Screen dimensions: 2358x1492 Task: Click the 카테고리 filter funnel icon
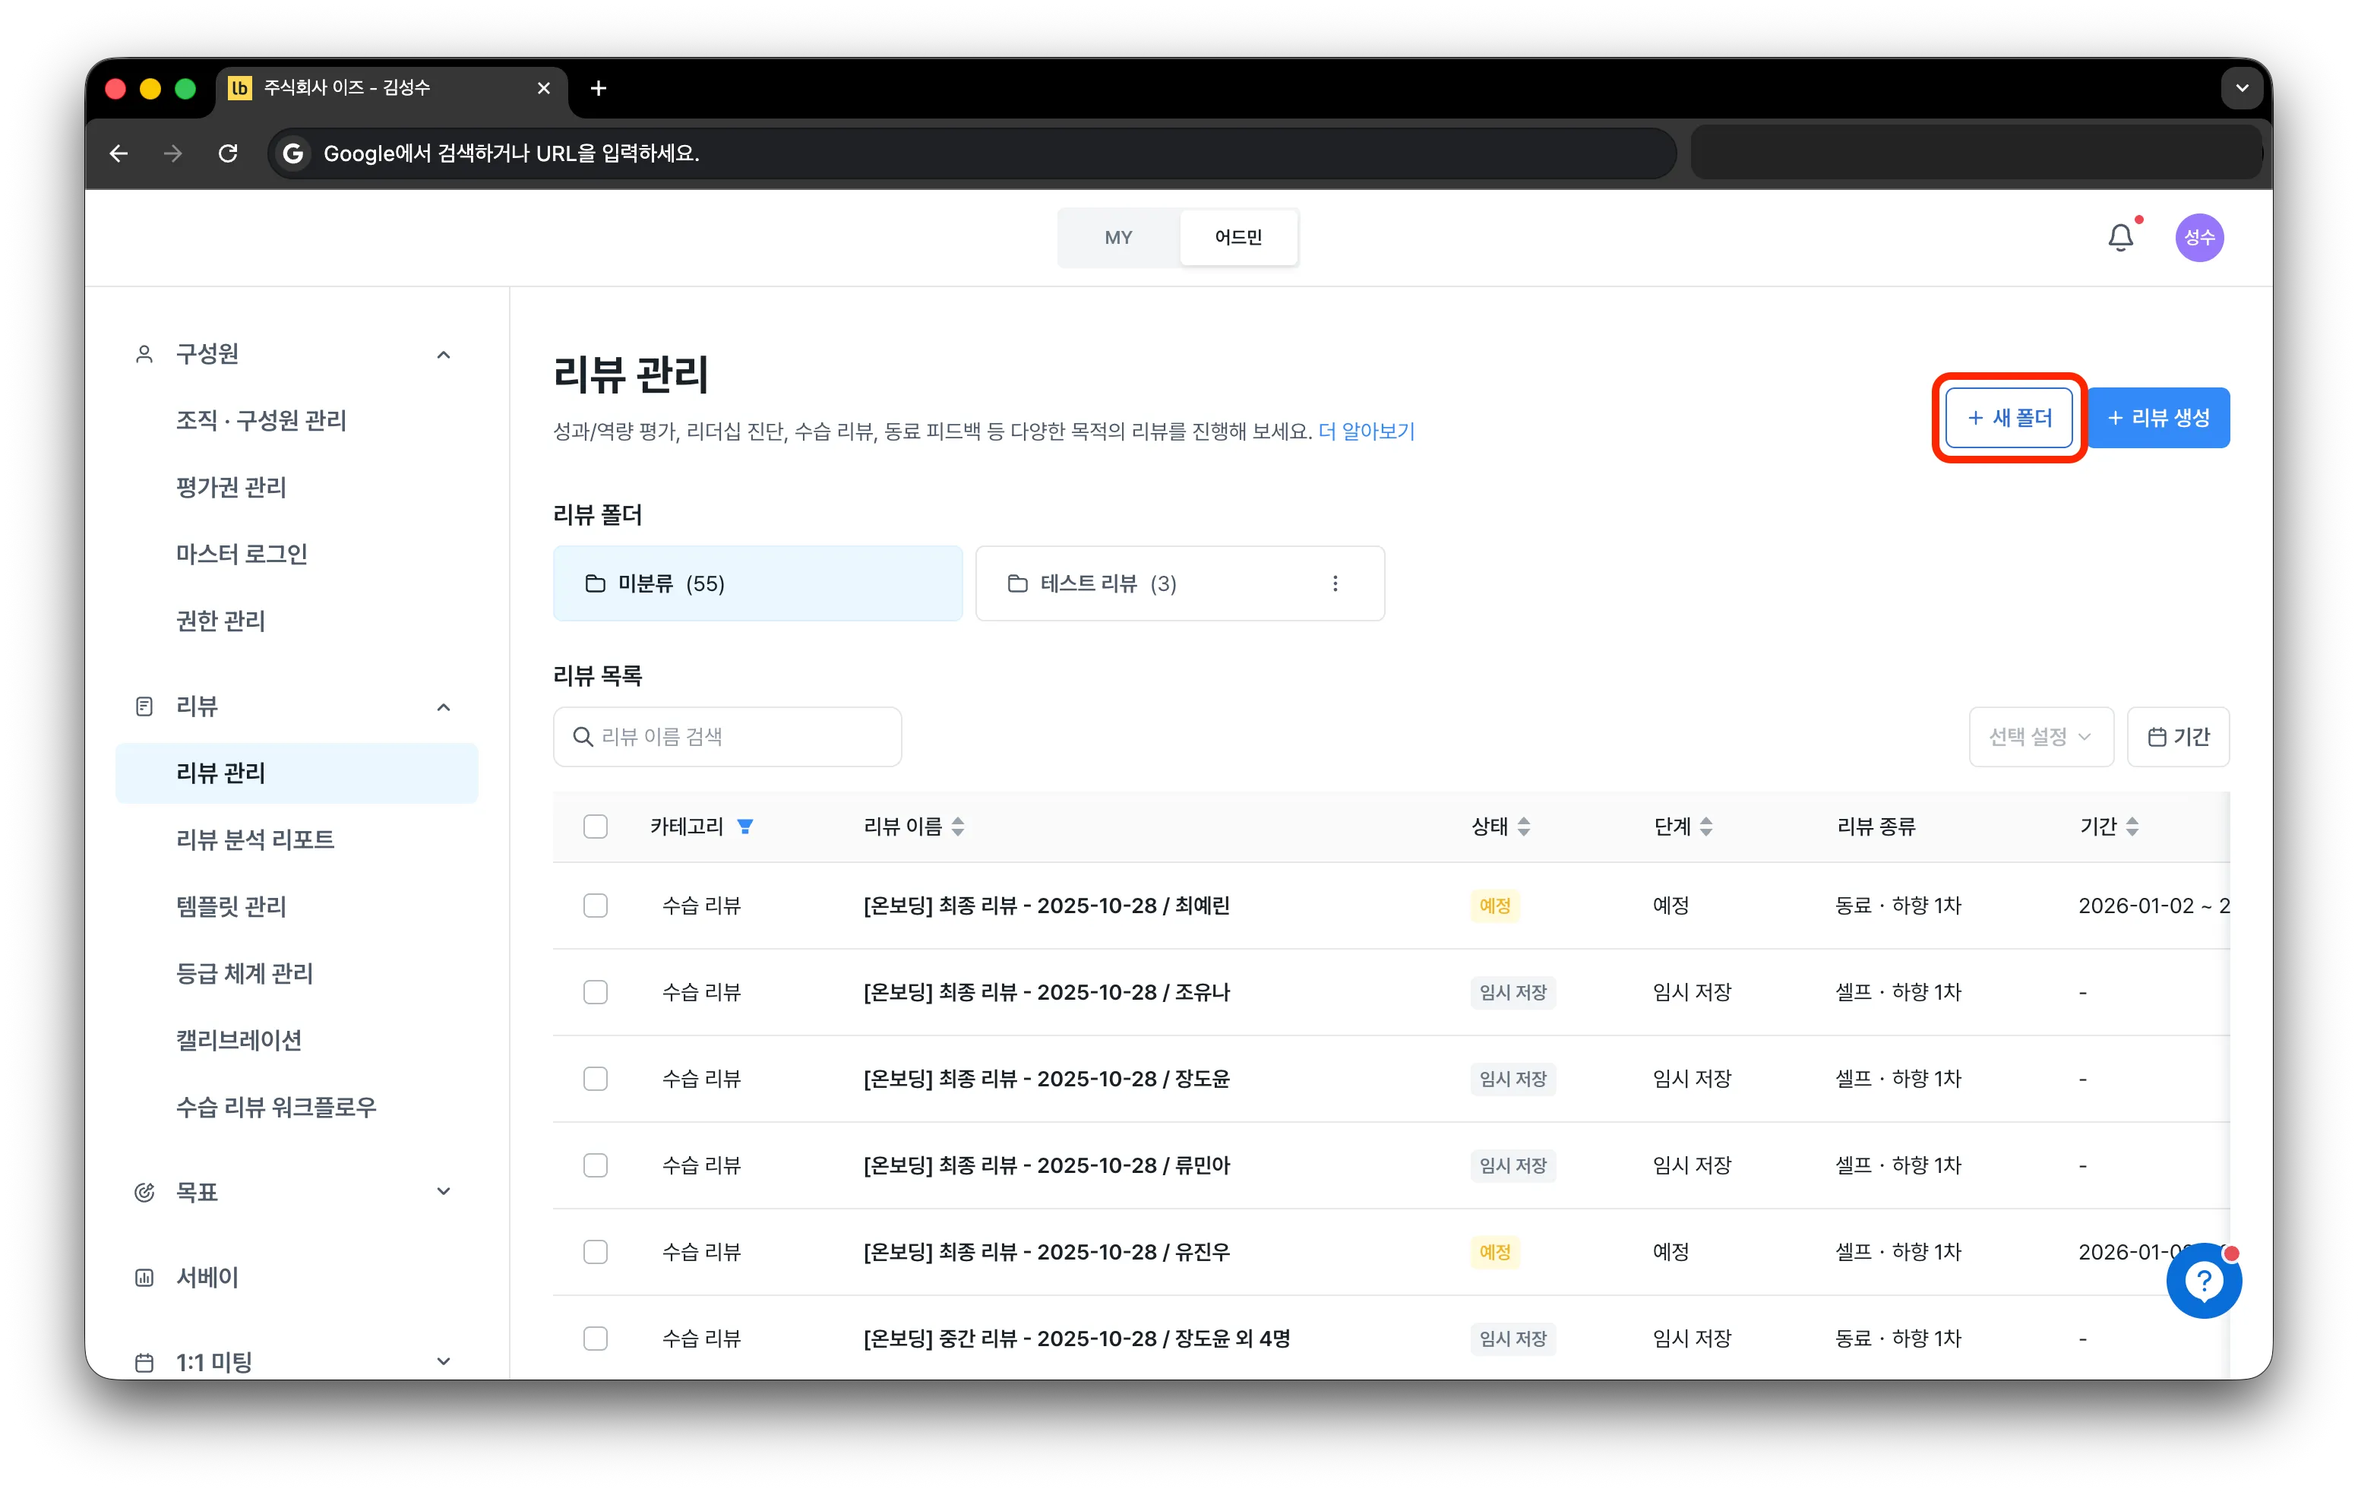(x=745, y=827)
